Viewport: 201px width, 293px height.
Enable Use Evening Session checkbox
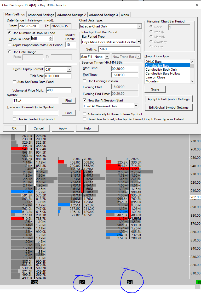[84, 81]
